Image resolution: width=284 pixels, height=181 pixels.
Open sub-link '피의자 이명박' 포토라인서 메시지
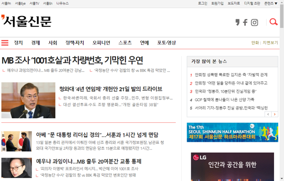89,169
